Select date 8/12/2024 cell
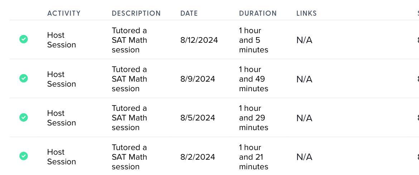The width and height of the screenshot is (419, 175). coord(199,40)
